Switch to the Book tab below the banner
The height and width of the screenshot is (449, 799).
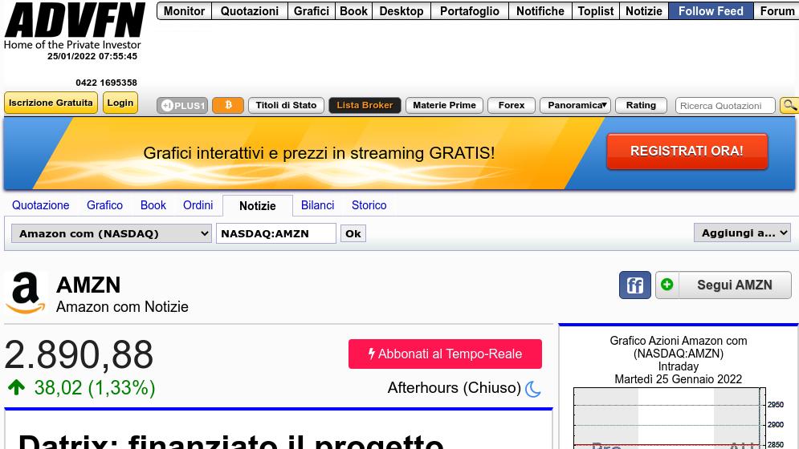coord(153,205)
